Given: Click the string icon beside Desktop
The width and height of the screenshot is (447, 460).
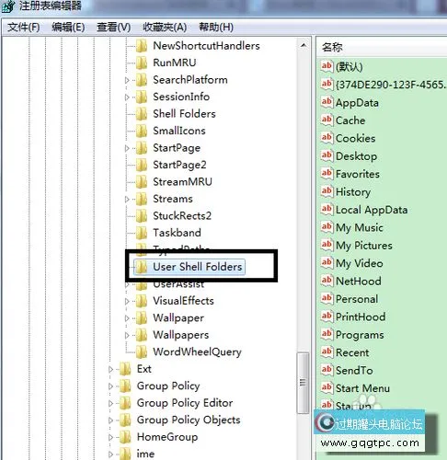Looking at the screenshot, I should point(327,156).
